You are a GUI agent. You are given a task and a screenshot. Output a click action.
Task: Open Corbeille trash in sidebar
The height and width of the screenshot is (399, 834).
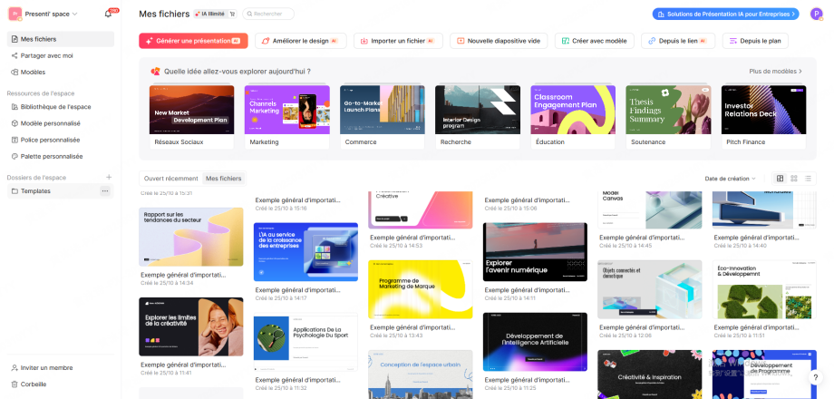[x=33, y=384]
